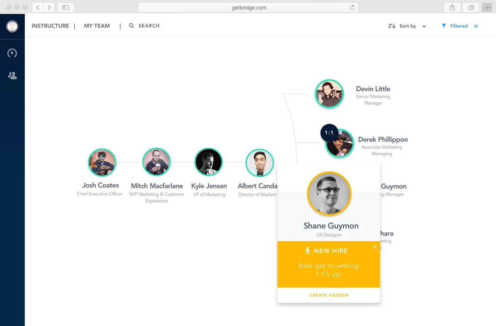Open the user profile avatar in sidebar
Image resolution: width=496 pixels, height=326 pixels.
click(x=12, y=26)
